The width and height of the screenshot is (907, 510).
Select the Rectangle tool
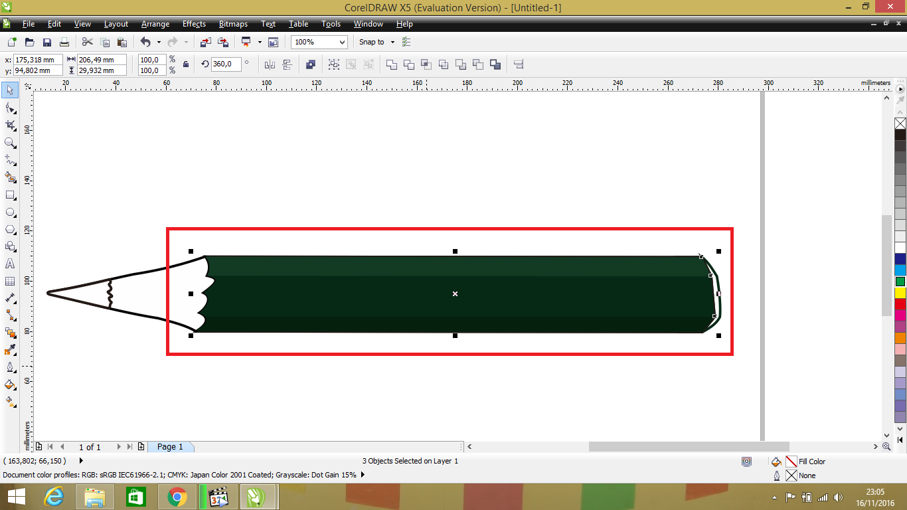11,195
